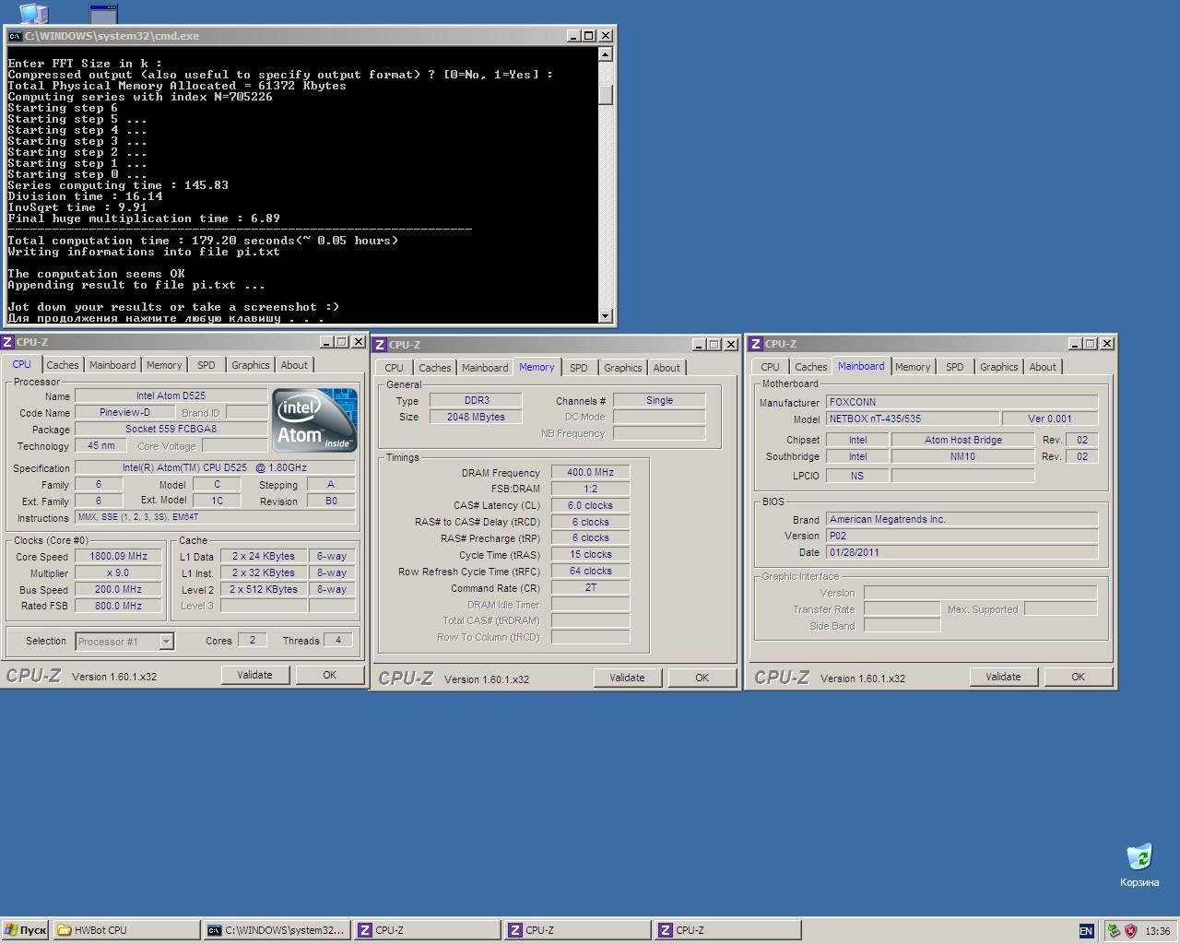The width and height of the screenshot is (1180, 944).
Task: Open the Processor #1 selection dropdown
Action: click(124, 642)
